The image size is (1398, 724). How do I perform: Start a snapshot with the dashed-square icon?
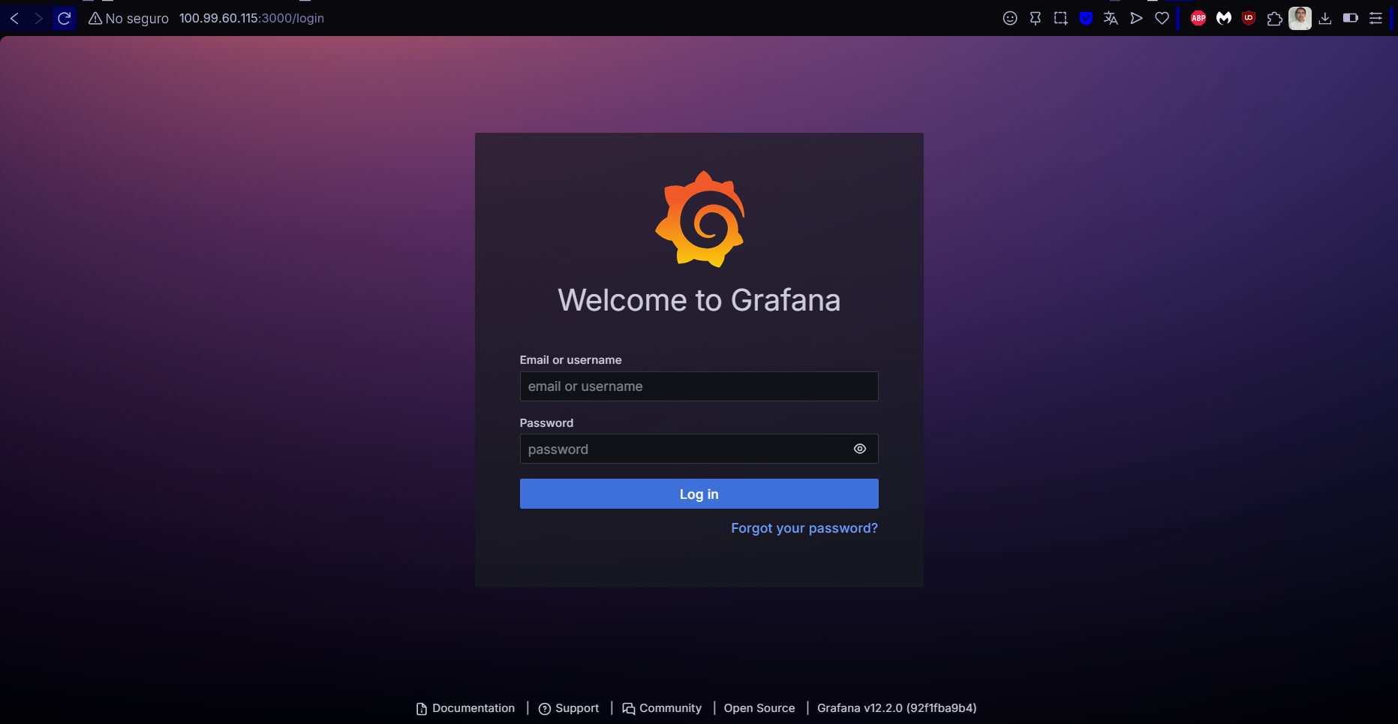(1060, 18)
